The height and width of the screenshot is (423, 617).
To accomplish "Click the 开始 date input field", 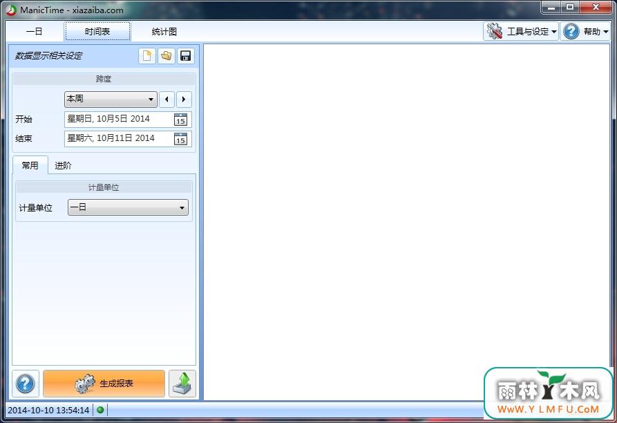I will [x=128, y=119].
